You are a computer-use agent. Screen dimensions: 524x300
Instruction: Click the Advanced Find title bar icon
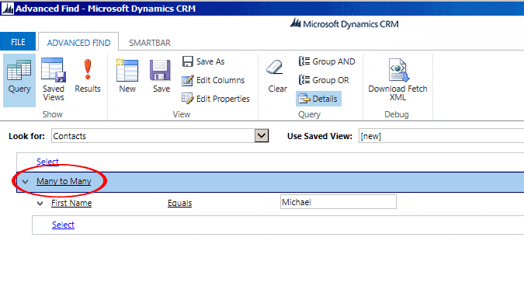[7, 9]
